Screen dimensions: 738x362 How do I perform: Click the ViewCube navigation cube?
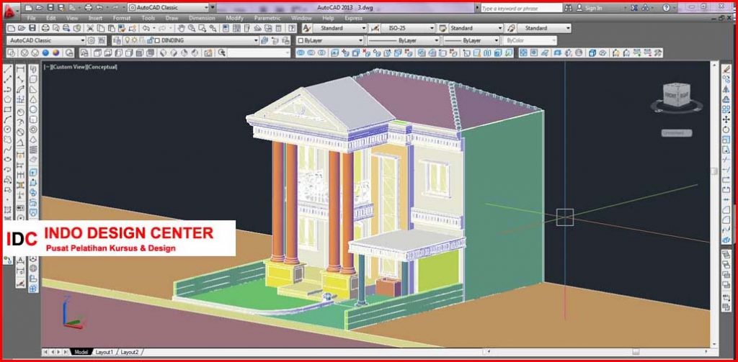point(677,96)
